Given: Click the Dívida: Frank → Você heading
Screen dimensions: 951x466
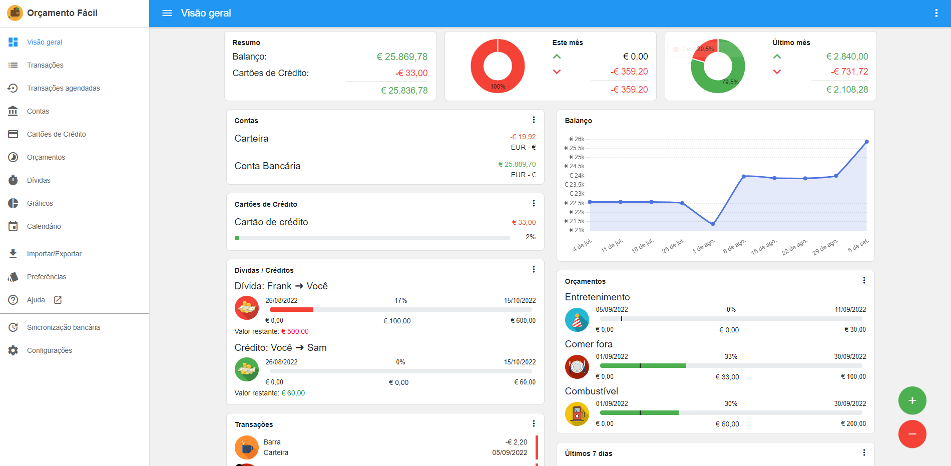Looking at the screenshot, I should pyautogui.click(x=281, y=286).
